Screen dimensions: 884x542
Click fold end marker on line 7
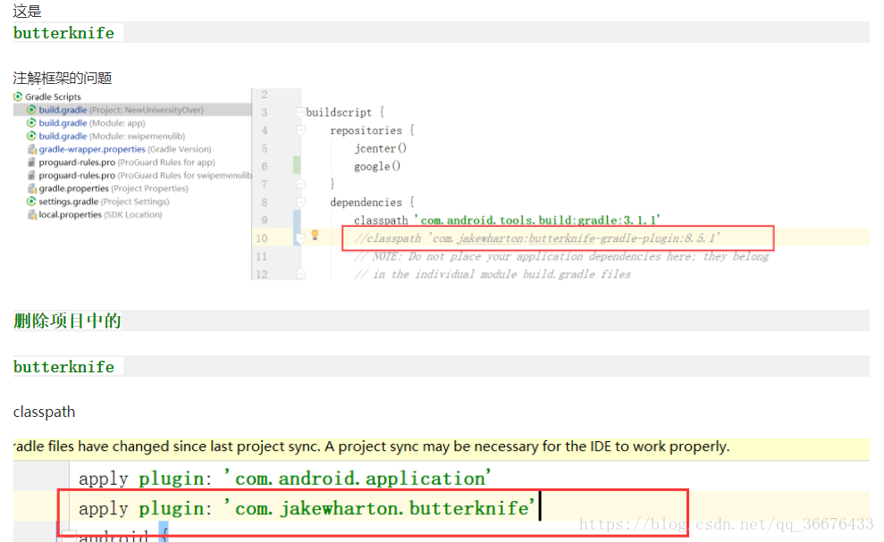pos(300,184)
